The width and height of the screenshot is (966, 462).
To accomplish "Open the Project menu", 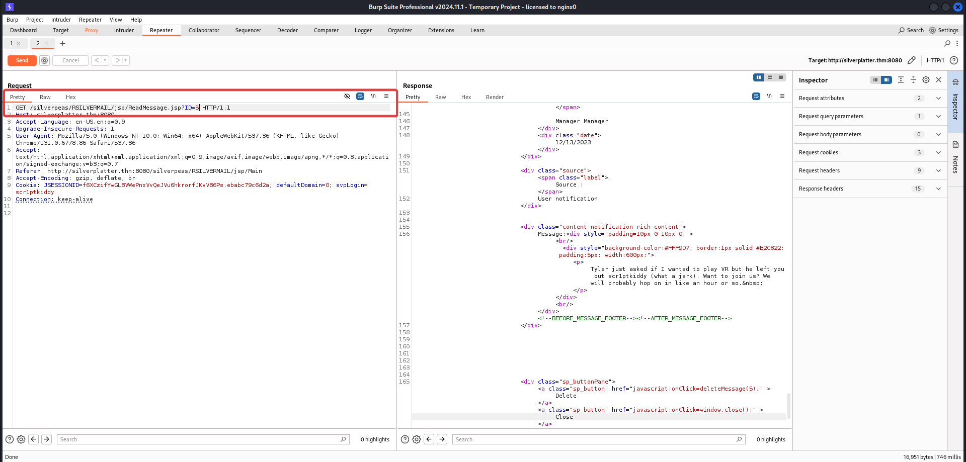I will (x=35, y=20).
